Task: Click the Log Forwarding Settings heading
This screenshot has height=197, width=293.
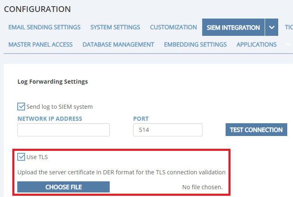Action: coord(53,82)
